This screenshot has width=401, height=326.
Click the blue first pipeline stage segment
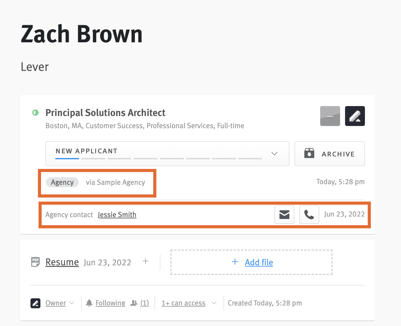pyautogui.click(x=67, y=159)
